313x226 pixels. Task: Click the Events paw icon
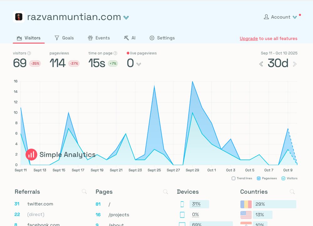pos(90,38)
